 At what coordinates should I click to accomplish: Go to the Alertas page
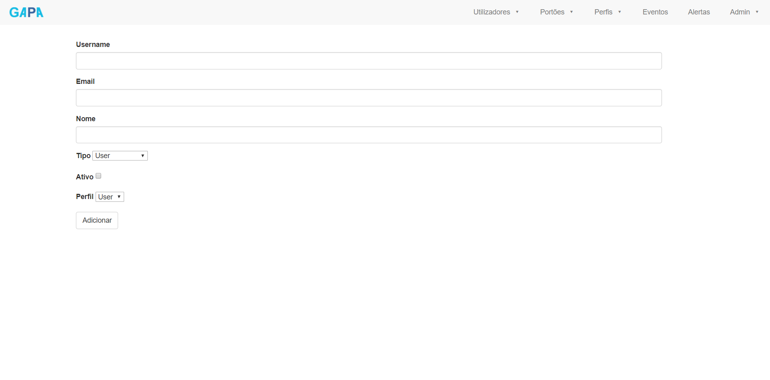699,12
